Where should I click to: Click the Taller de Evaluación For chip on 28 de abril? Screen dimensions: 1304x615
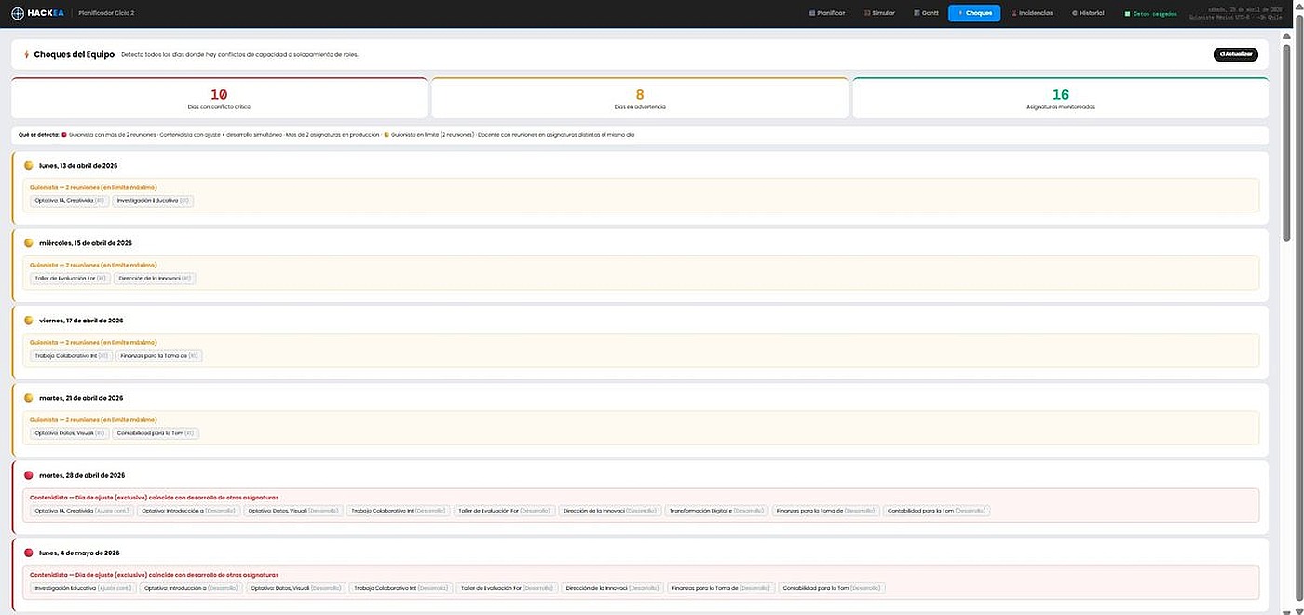(505, 511)
